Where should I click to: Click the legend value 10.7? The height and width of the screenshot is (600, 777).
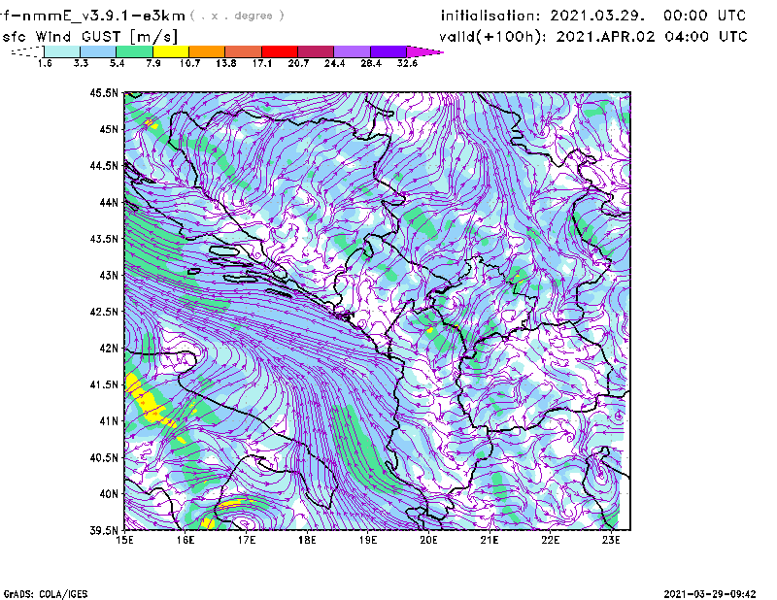coord(189,63)
